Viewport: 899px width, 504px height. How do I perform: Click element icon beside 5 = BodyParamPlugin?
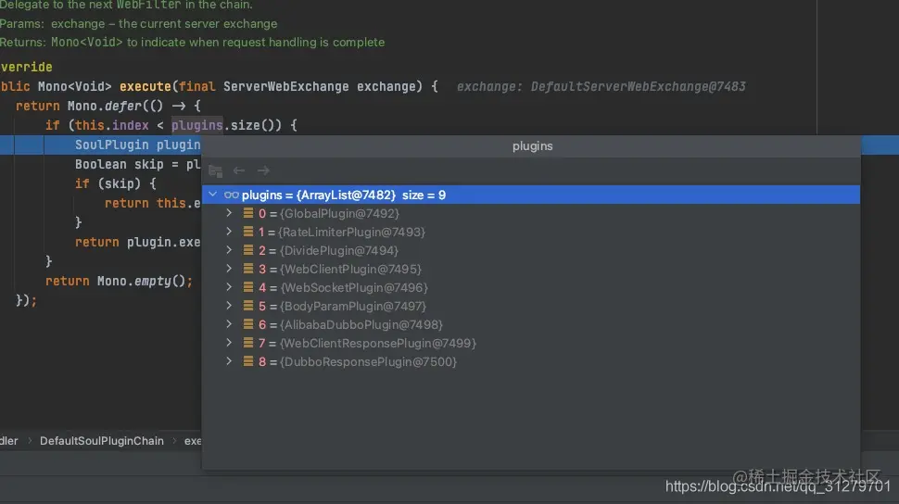point(248,306)
